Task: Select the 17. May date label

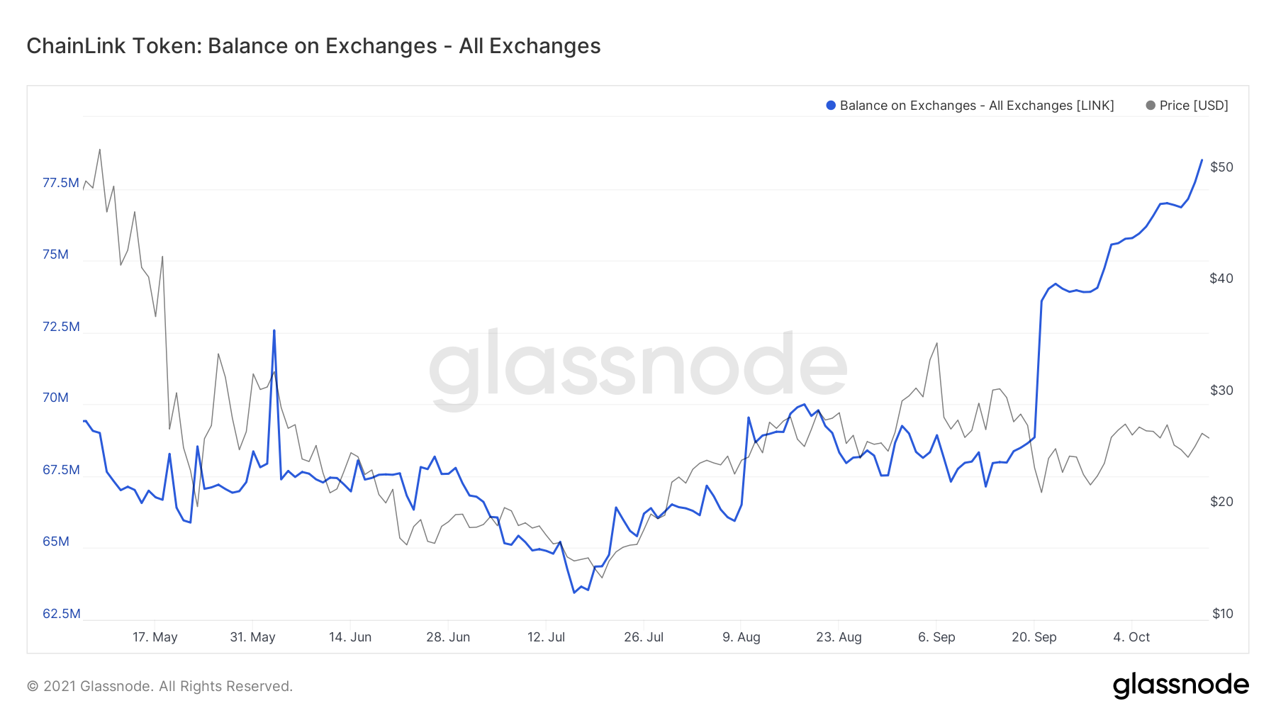Action: (x=155, y=637)
